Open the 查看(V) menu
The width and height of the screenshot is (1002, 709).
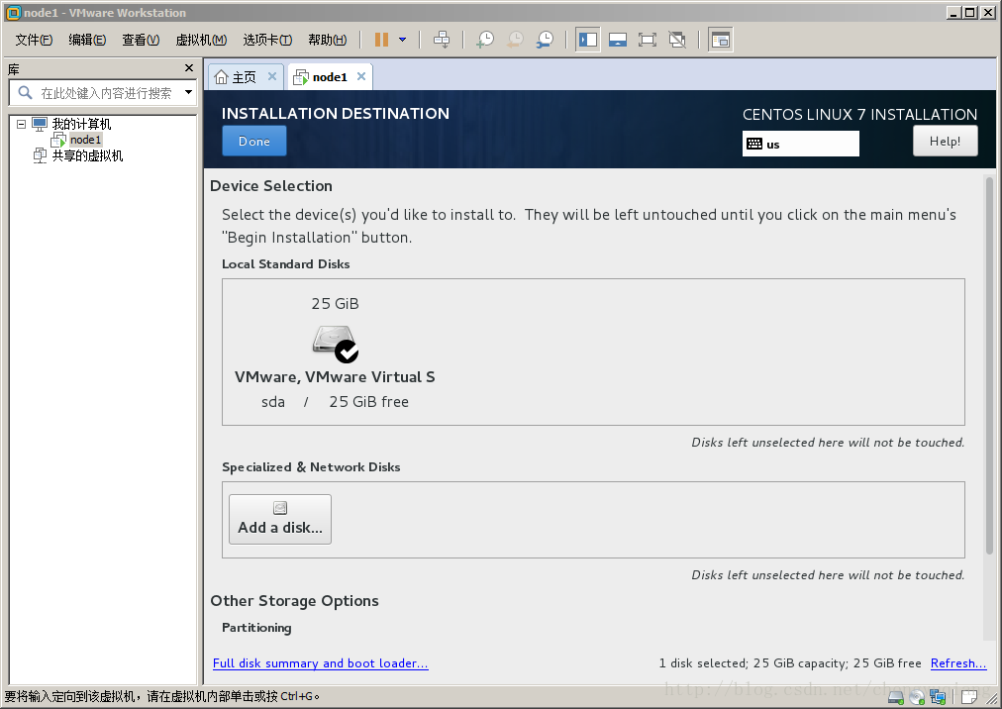click(x=141, y=40)
